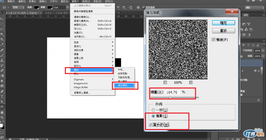Select the Lasso tool
This screenshot has height=140, width=266.
(x=2, y=29)
